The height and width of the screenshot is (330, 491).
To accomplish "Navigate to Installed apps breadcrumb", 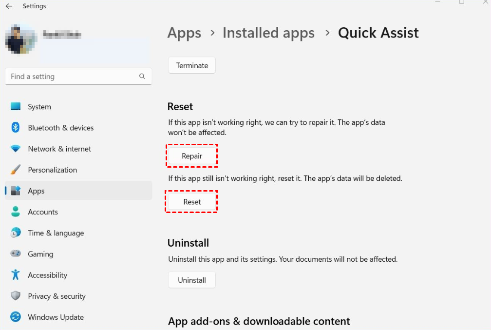I will pos(268,33).
